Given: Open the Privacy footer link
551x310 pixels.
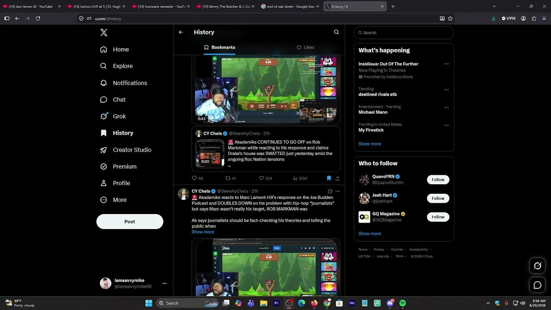Looking at the screenshot, I should 379,249.
